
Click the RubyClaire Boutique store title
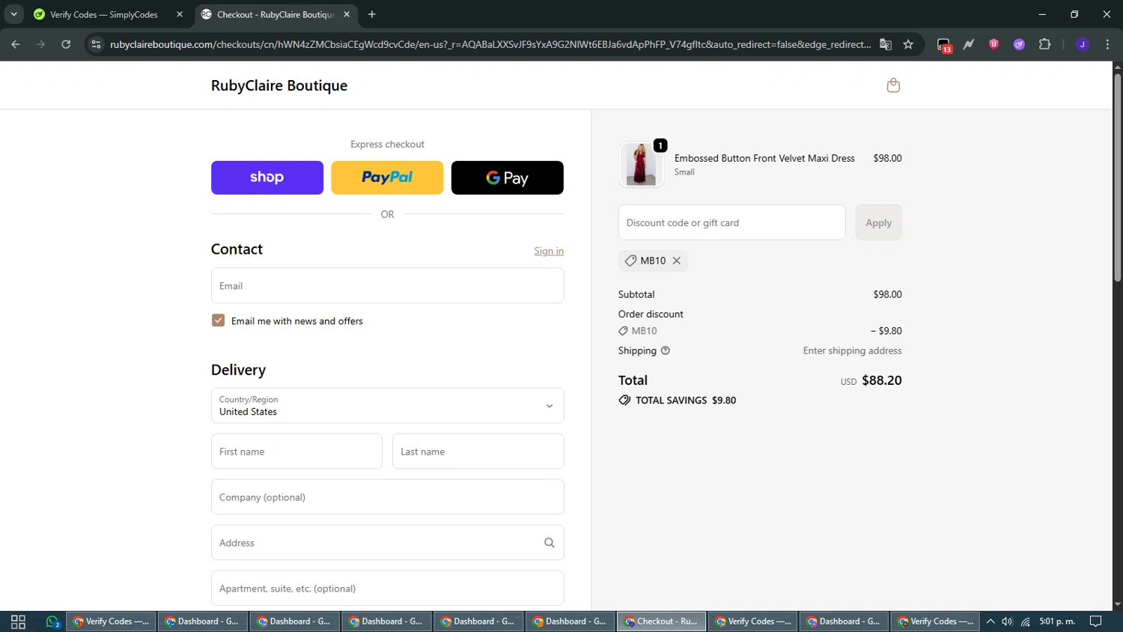279,85
